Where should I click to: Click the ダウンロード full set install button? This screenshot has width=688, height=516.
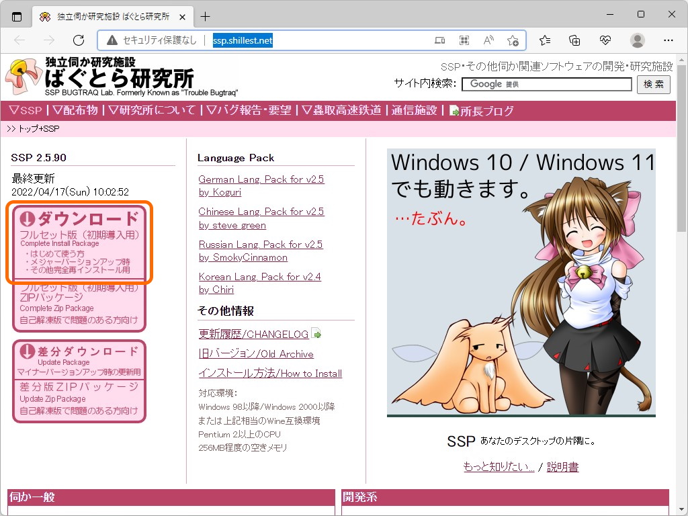tap(79, 242)
